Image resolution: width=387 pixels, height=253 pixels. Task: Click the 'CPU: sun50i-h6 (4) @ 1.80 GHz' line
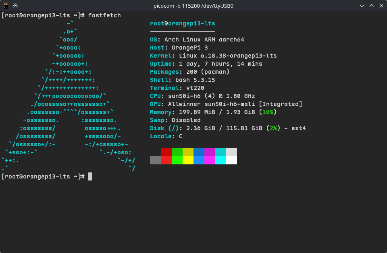coord(202,96)
